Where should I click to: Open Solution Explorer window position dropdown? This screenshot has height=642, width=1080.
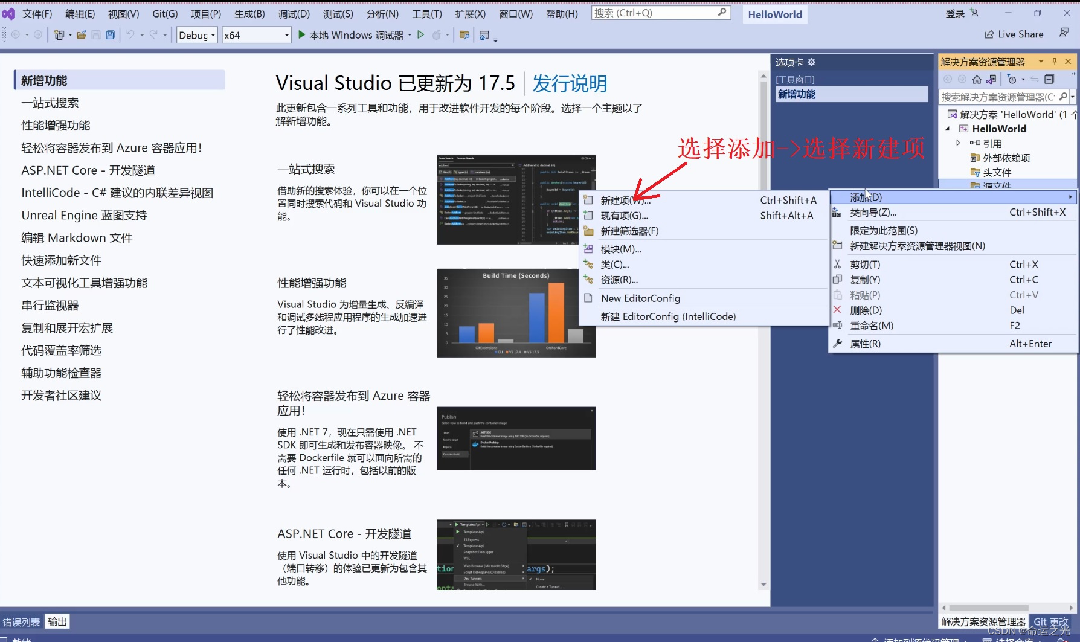(1041, 62)
